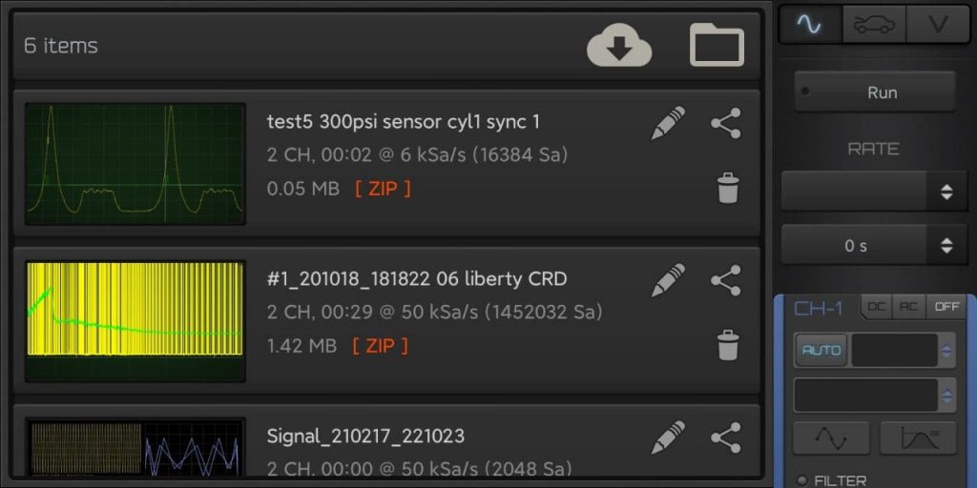Open the 06 liberty CRD waveform thumbnail

[x=135, y=321]
